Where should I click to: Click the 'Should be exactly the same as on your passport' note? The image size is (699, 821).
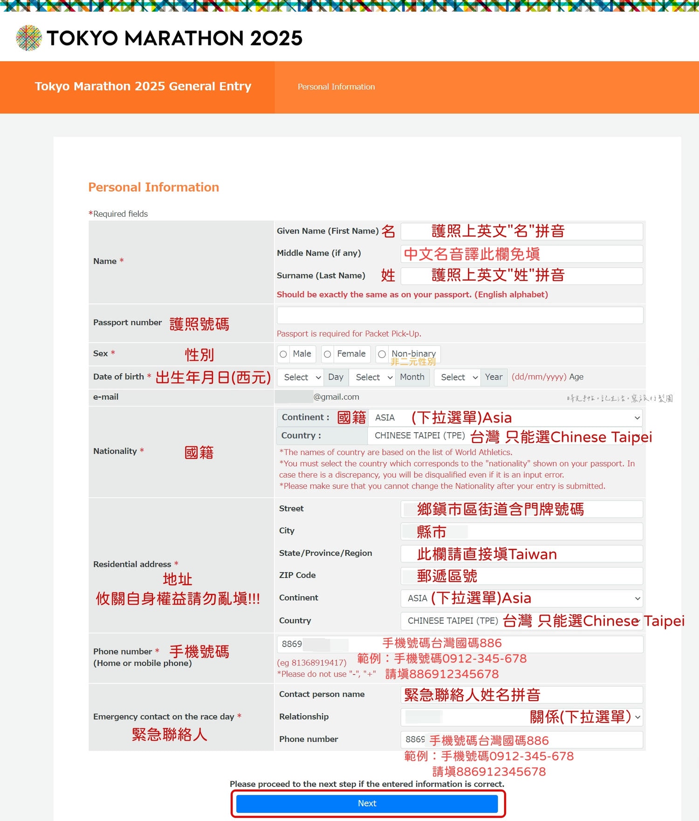(x=412, y=295)
